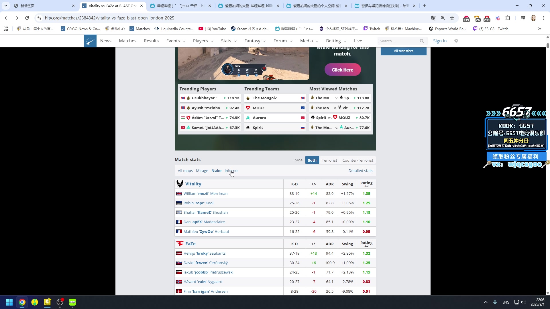
Task: Click the purple Click Here button
Action: (343, 70)
